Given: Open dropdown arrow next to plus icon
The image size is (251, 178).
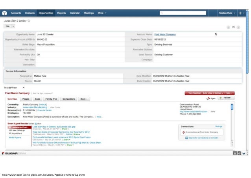Looking at the screenshot, I should coord(244,13).
